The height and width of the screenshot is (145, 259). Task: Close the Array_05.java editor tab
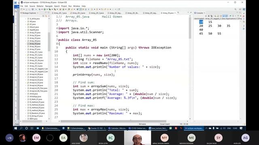(175, 13)
